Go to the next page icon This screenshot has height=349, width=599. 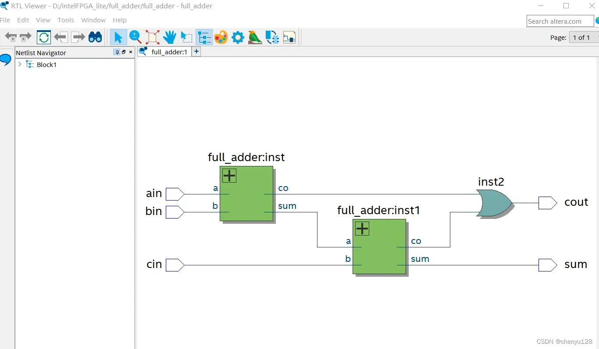pyautogui.click(x=78, y=37)
